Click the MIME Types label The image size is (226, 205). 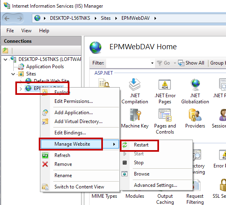click(x=105, y=196)
